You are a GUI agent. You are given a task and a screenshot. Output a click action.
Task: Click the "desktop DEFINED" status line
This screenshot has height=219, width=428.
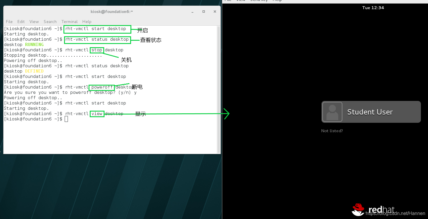24,71
